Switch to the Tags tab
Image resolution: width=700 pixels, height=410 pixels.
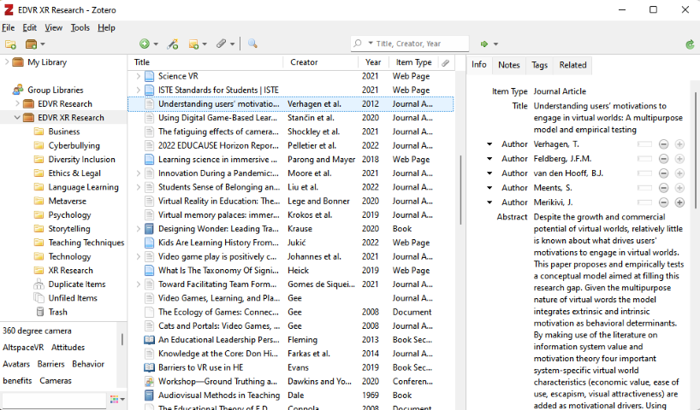pyautogui.click(x=539, y=65)
